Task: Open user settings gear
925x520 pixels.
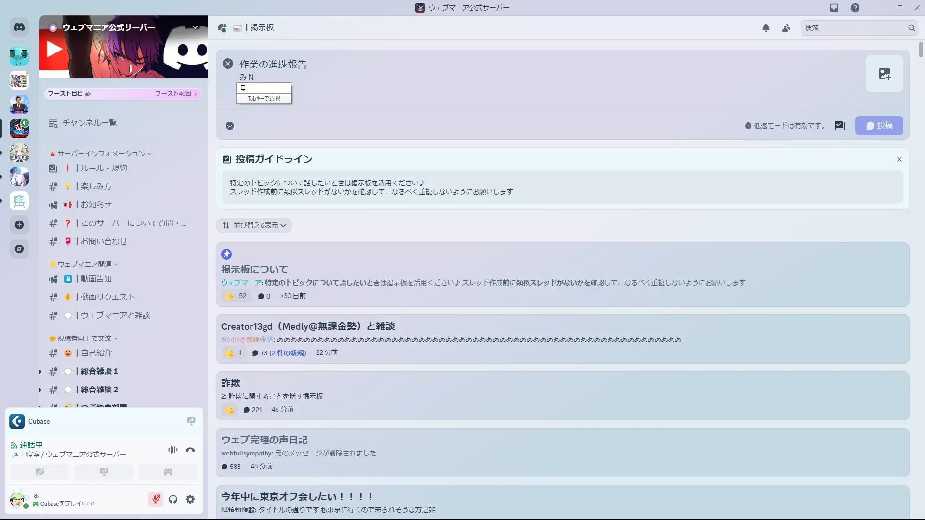Action: tap(190, 499)
